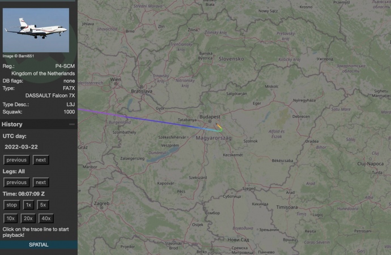391x255 pixels.
Task: Set playback speed to 1x
Action: click(x=28, y=205)
